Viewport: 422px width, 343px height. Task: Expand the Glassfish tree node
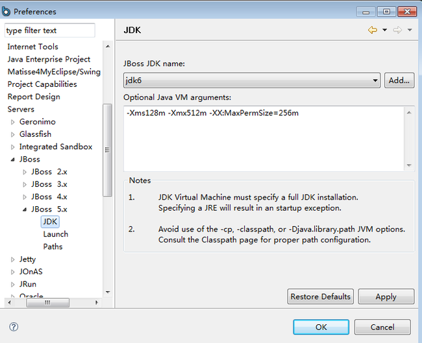[12, 134]
